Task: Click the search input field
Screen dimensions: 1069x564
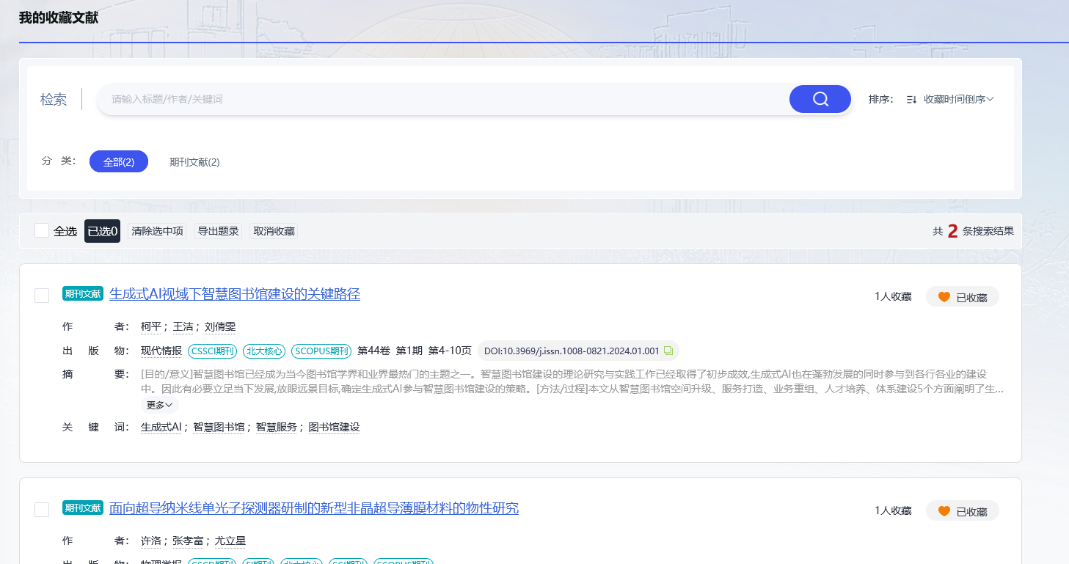Action: [x=440, y=98]
